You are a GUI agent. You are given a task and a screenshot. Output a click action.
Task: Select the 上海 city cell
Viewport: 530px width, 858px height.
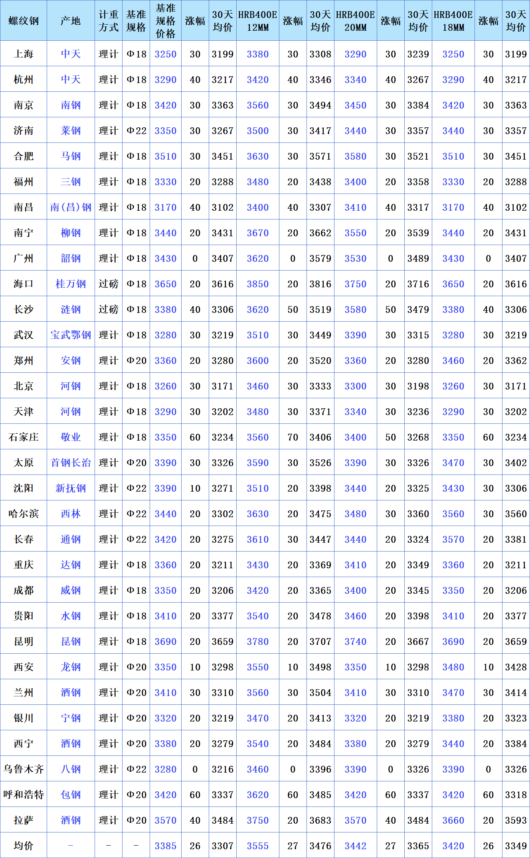(24, 54)
